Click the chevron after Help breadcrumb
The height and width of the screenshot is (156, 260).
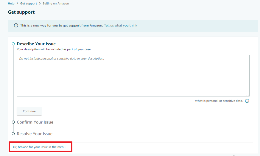17,4
